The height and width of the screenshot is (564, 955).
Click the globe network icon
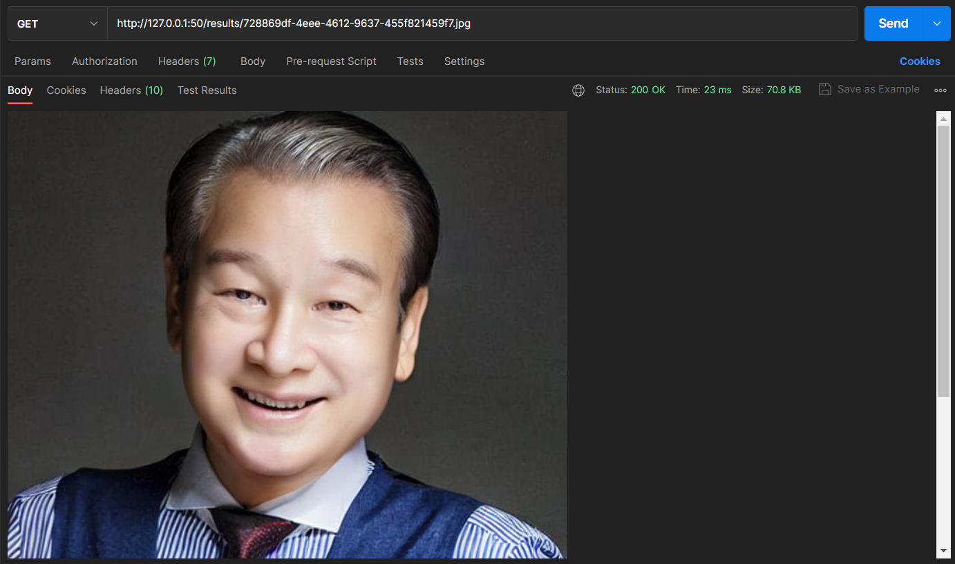(x=578, y=90)
